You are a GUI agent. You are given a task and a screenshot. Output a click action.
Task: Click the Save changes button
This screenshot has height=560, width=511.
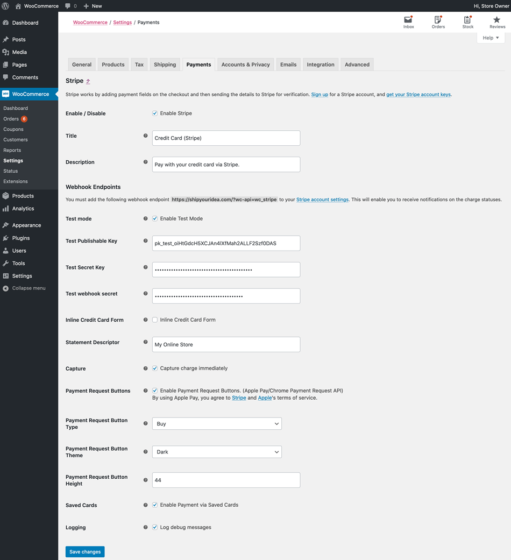pos(85,552)
